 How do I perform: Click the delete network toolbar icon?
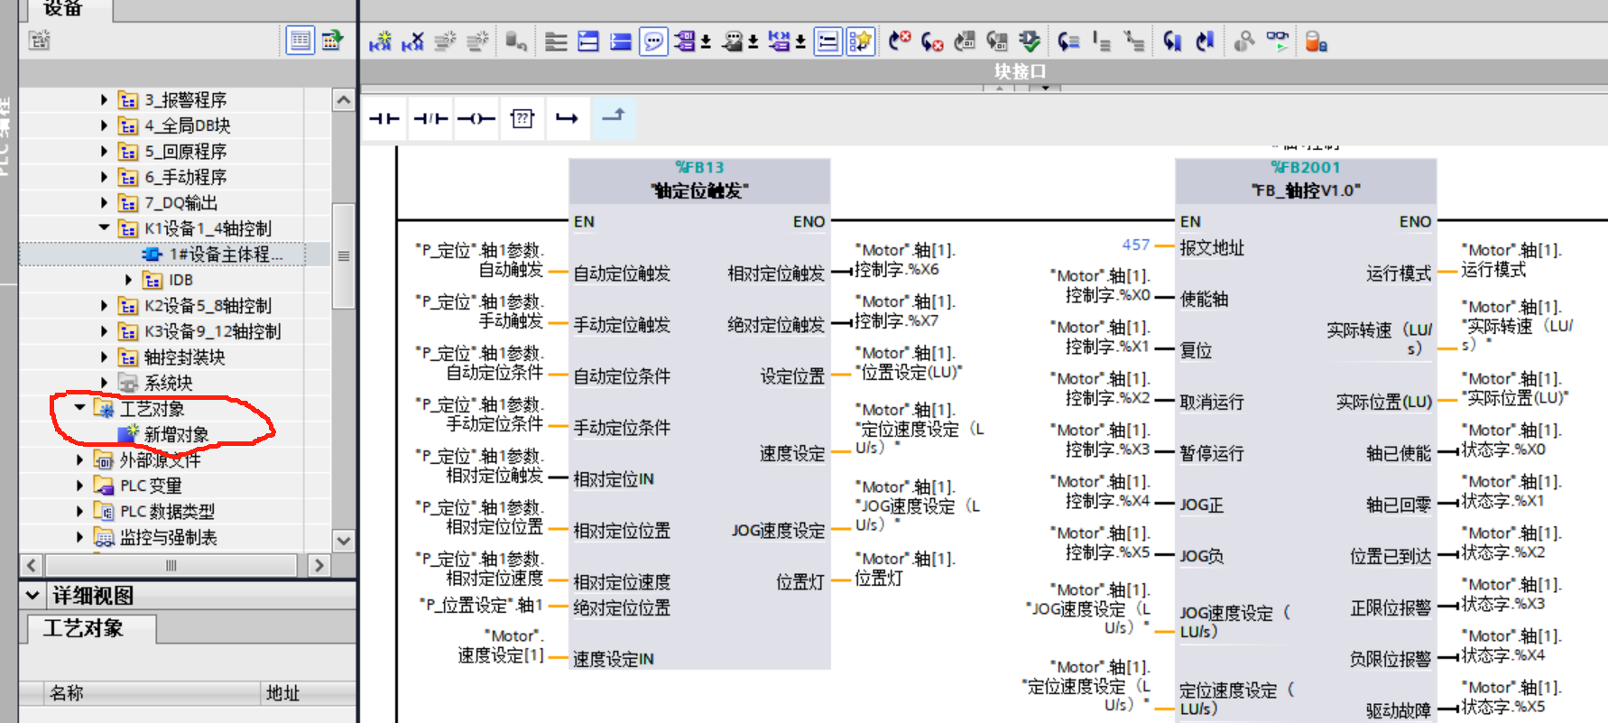coord(412,42)
